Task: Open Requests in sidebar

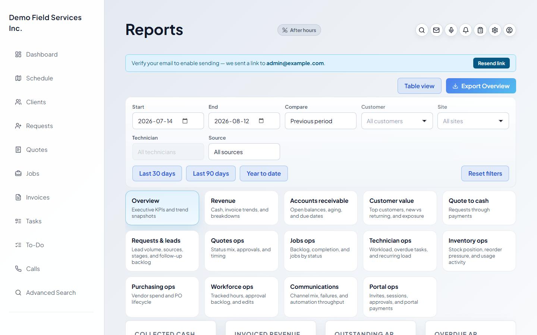Action: (52, 126)
